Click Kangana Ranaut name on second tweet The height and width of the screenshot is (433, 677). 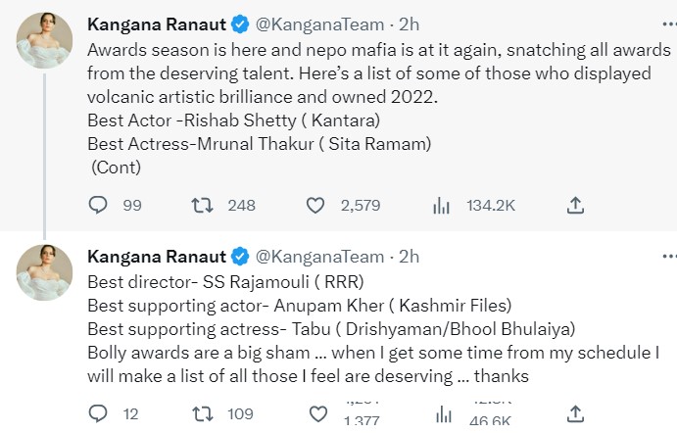pyautogui.click(x=156, y=257)
